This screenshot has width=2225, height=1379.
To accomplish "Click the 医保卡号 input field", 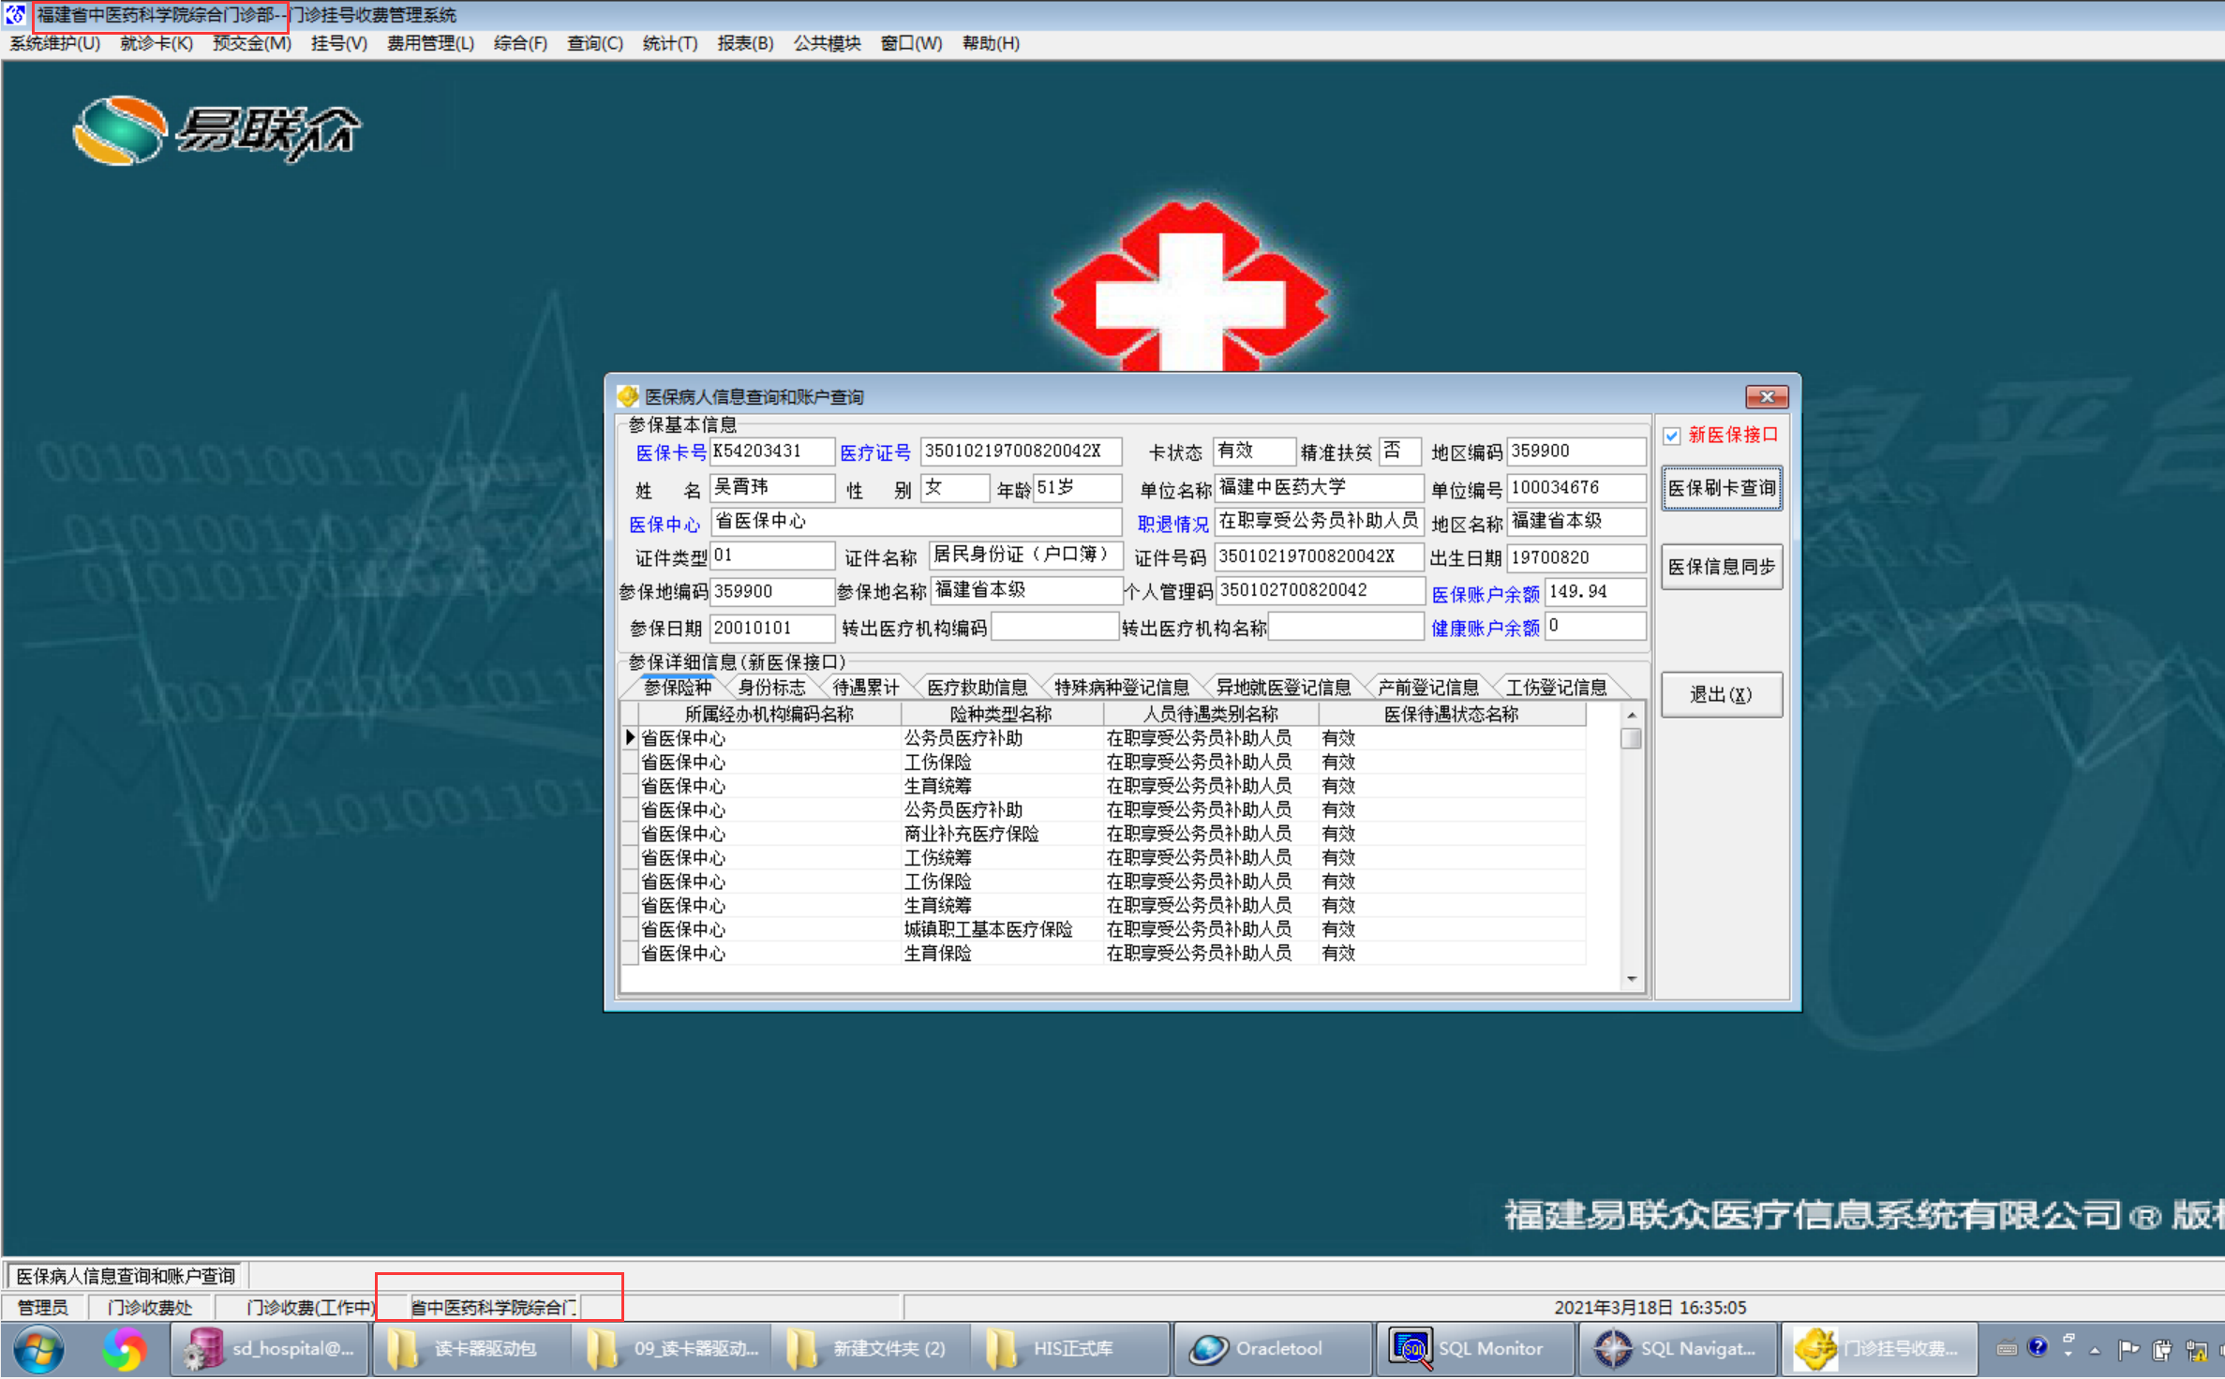I will point(770,452).
